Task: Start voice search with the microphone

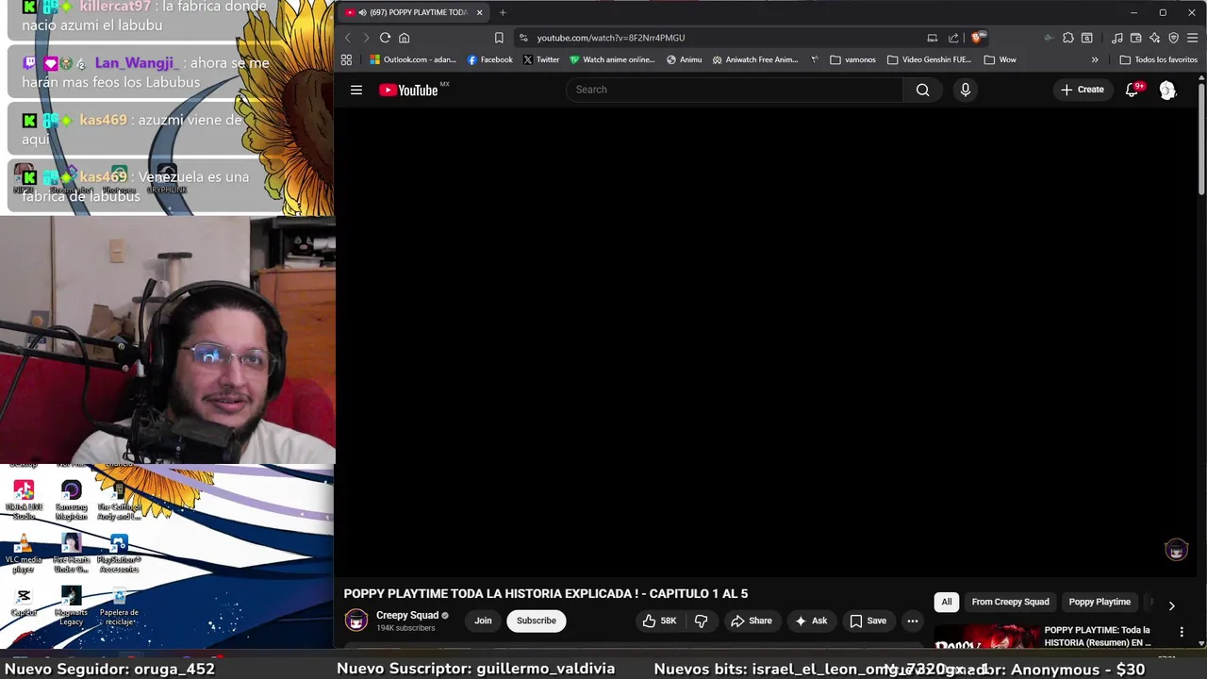Action: tap(965, 90)
